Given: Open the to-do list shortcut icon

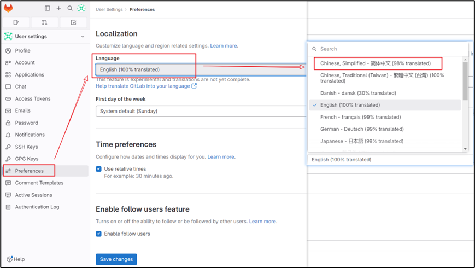Looking at the screenshot, I should pos(73,22).
